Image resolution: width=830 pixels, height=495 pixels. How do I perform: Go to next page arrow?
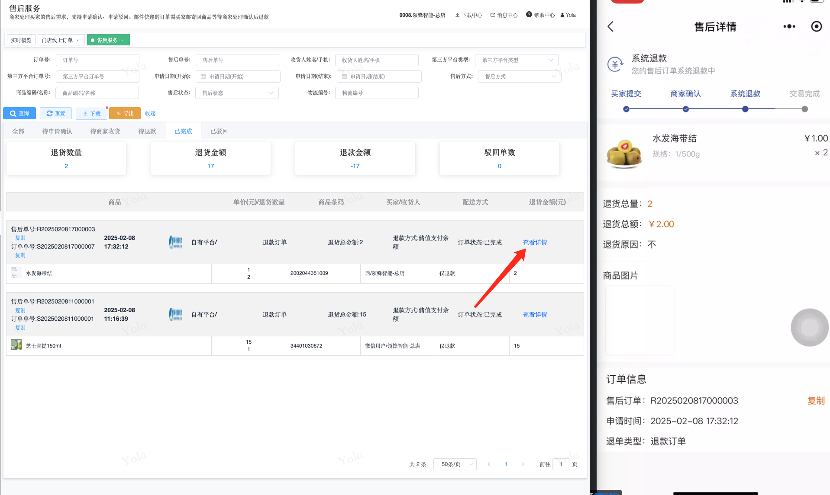click(x=523, y=464)
